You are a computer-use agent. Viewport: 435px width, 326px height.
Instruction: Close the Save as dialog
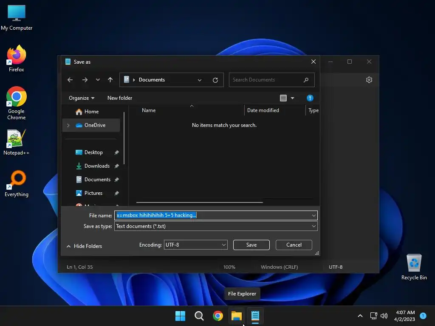tap(313, 62)
